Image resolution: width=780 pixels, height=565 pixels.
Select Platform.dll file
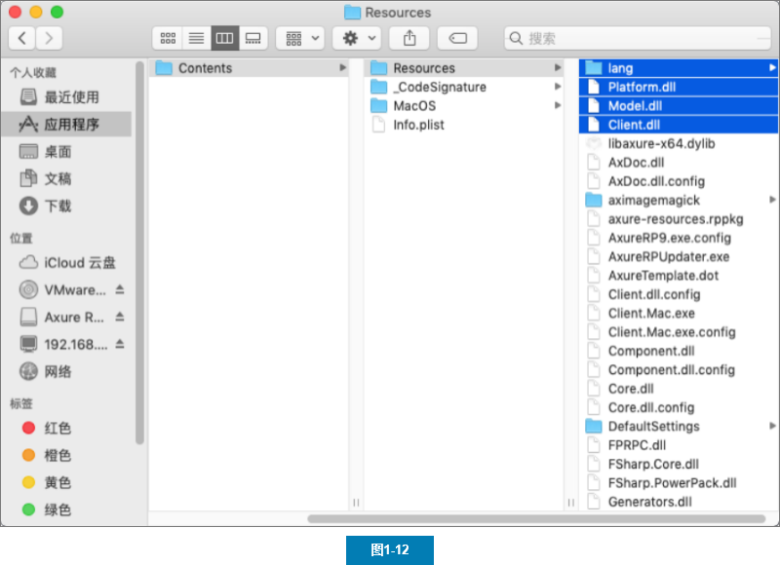tap(679, 87)
